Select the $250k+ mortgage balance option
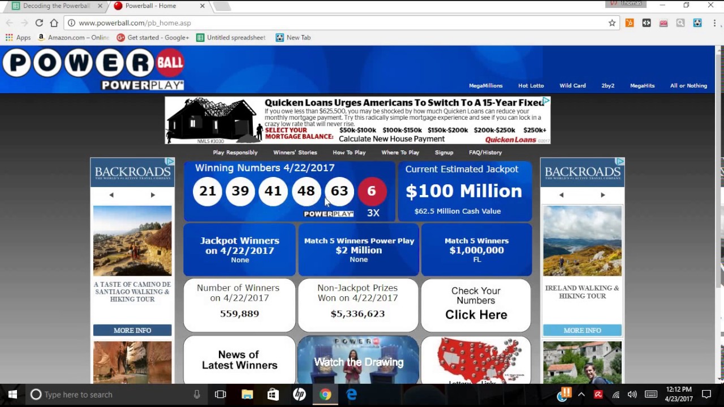Image resolution: width=724 pixels, height=407 pixels. 535,130
